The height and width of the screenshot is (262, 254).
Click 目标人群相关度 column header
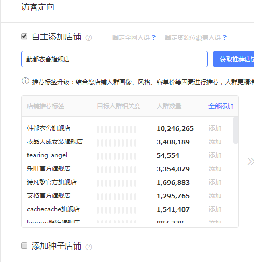click(x=119, y=106)
